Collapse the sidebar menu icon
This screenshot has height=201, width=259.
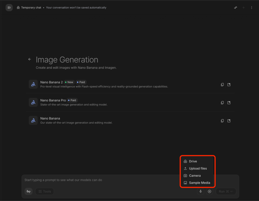9,8
